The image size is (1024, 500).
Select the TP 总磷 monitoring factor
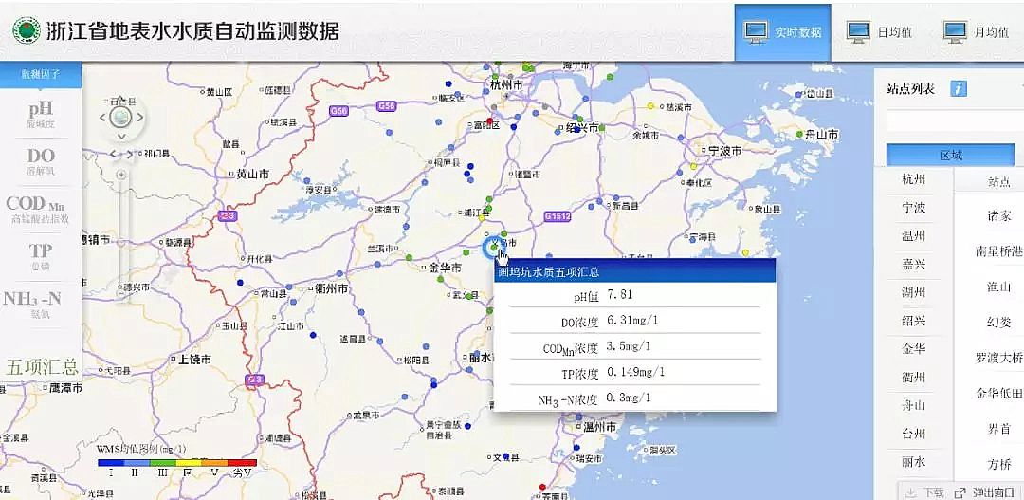[x=41, y=255]
